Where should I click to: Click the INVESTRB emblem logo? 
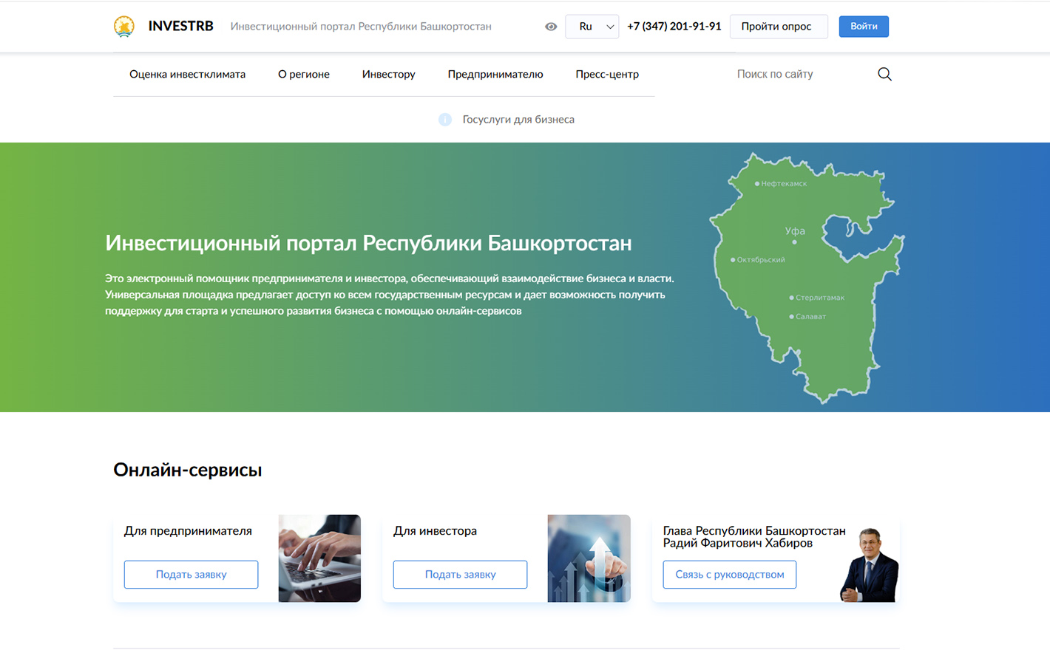[124, 27]
